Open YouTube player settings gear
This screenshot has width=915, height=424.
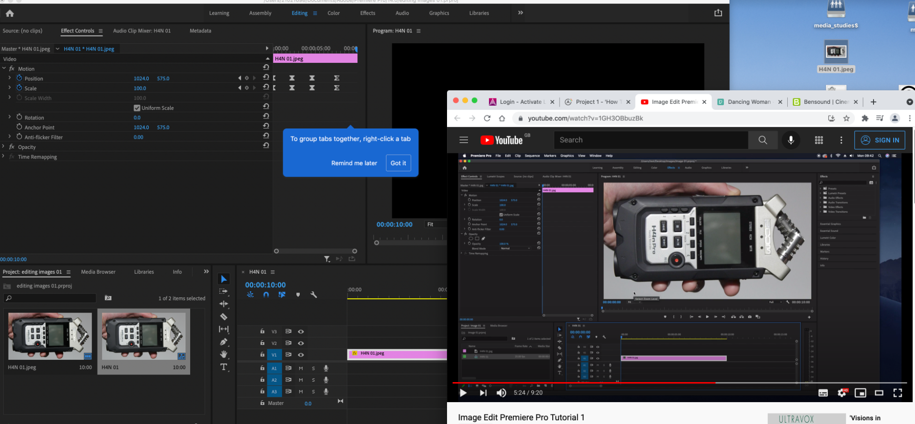[x=842, y=393]
